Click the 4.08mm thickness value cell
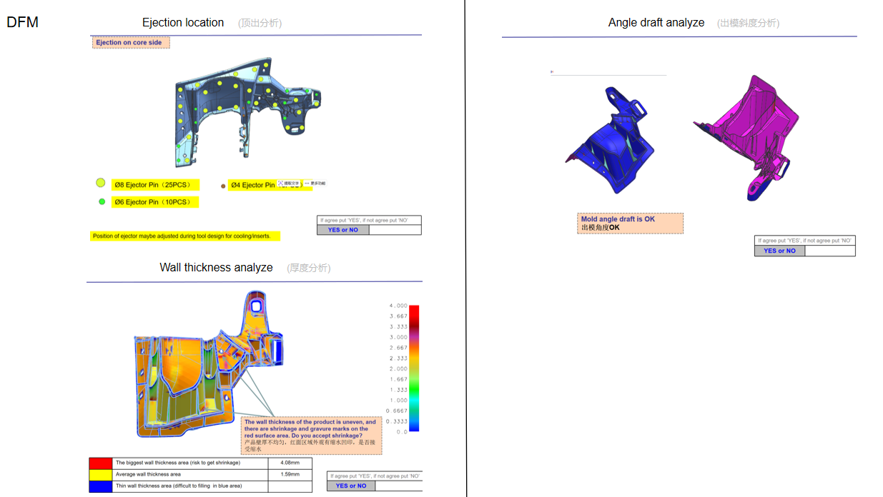The width and height of the screenshot is (883, 497). tap(290, 463)
